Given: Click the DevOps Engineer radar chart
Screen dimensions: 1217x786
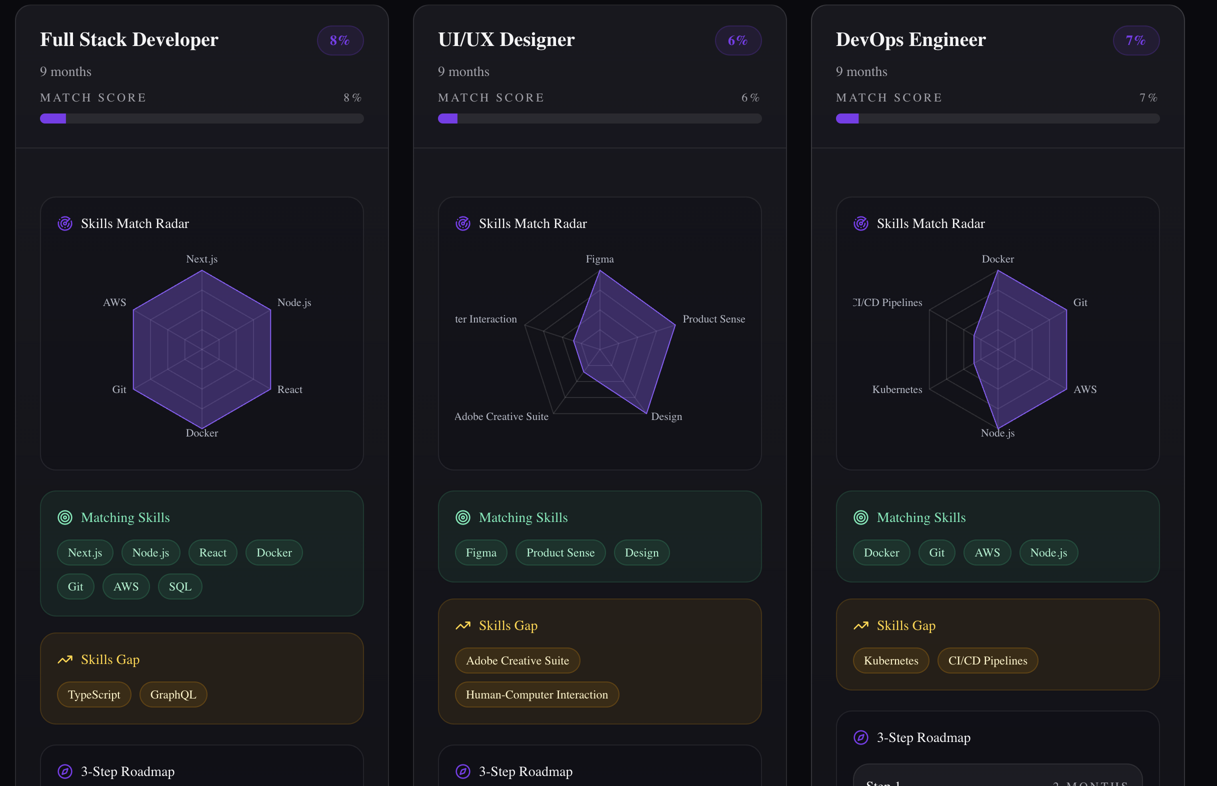Looking at the screenshot, I should pos(997,349).
